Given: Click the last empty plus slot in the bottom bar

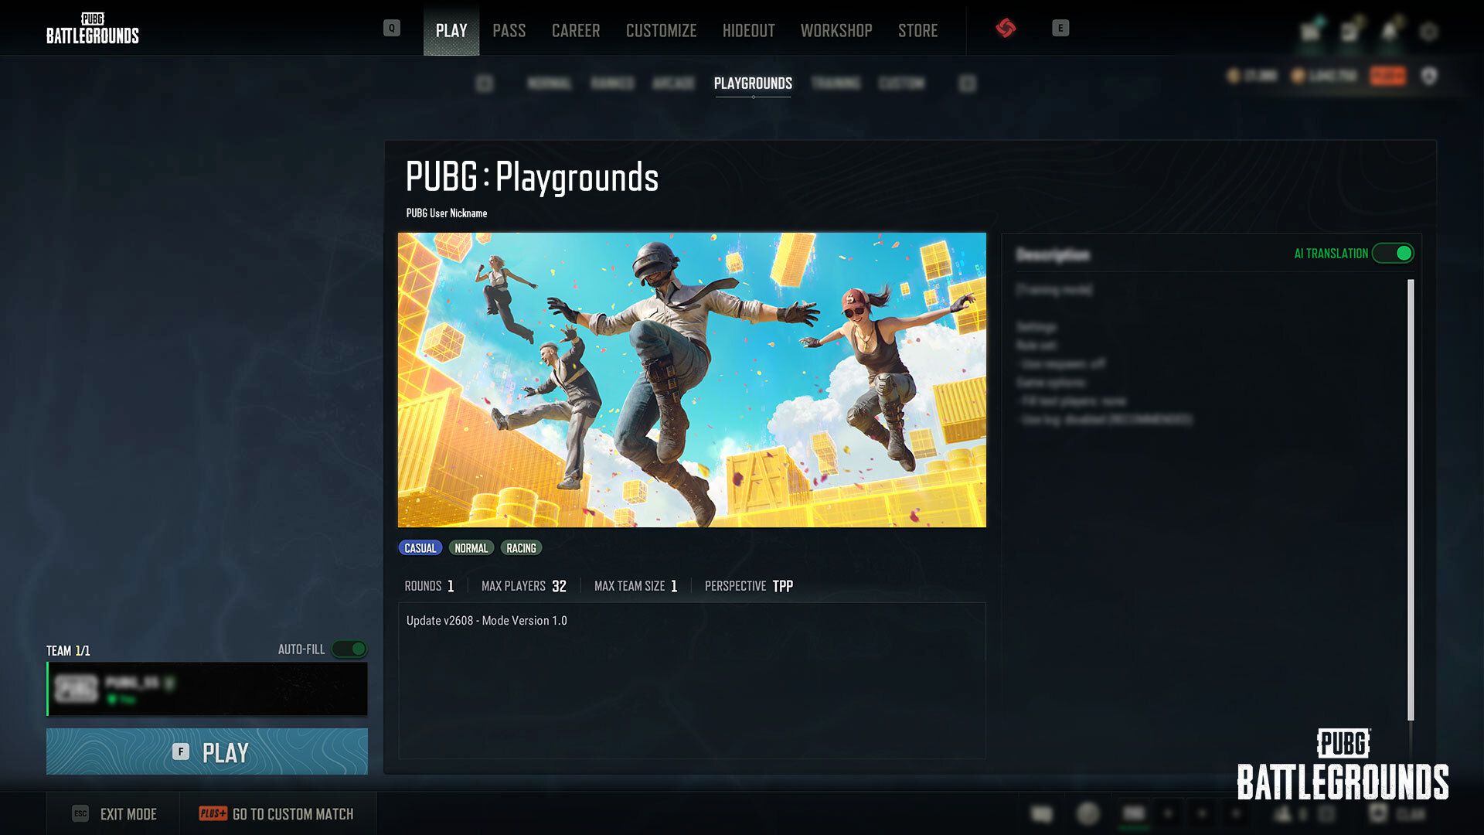Looking at the screenshot, I should 1236,813.
